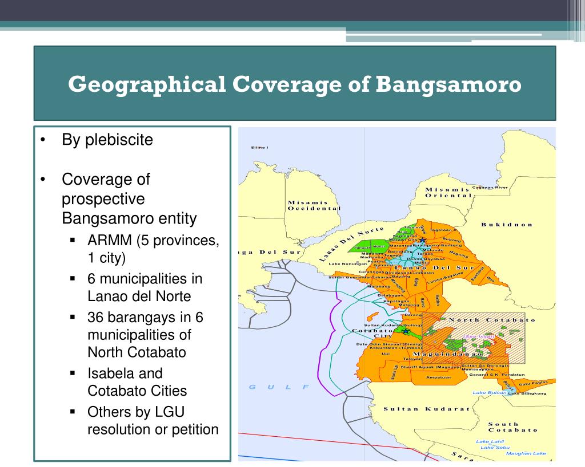Select the Sultan Kudarat region label
This screenshot has height=467, width=585.
(427, 408)
